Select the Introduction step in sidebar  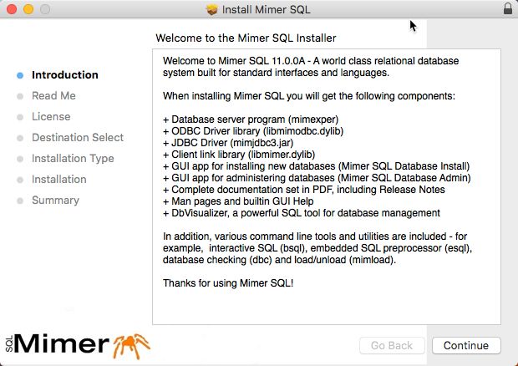(x=65, y=75)
